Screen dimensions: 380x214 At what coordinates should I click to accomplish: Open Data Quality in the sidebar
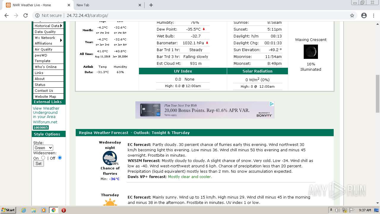coord(48,32)
